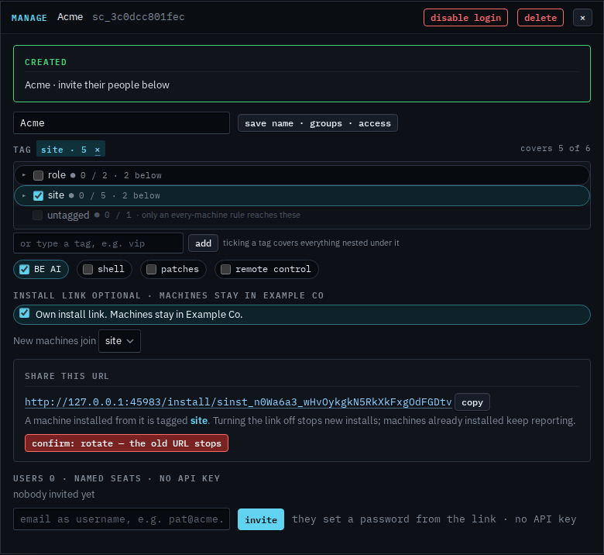
Task: Click the bold 'site' tag in the share note
Action: point(199,420)
